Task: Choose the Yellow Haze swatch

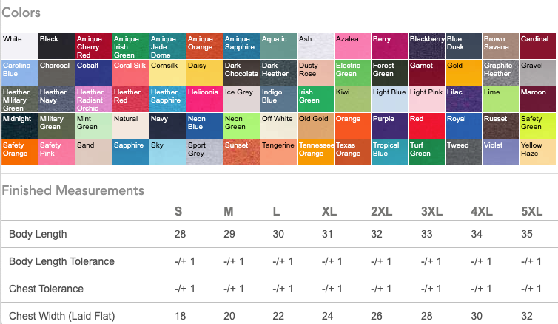Action: (537, 152)
